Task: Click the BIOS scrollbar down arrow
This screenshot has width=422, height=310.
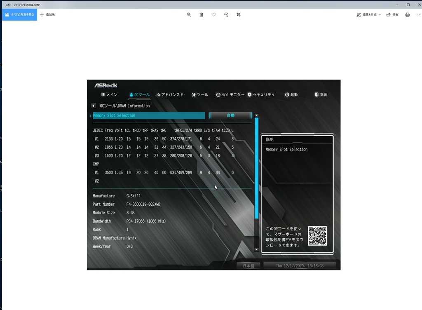Action: coord(256,249)
